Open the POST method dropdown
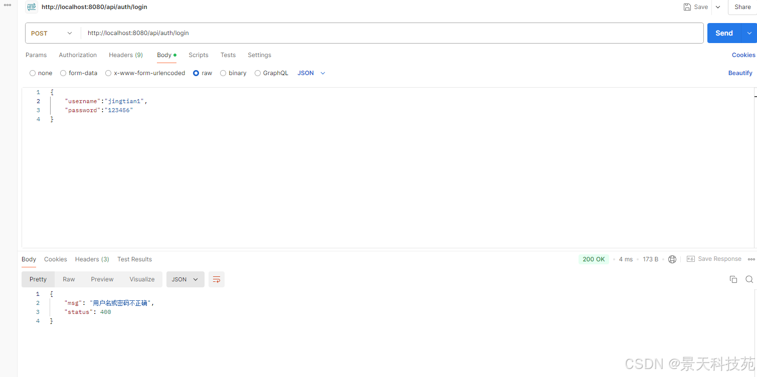The height and width of the screenshot is (377, 757). (x=52, y=33)
